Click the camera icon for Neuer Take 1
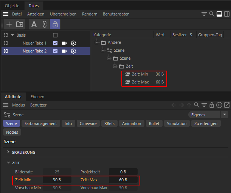231x193 pixels. pos(64,43)
